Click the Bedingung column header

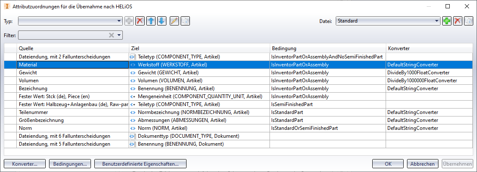coord(327,48)
